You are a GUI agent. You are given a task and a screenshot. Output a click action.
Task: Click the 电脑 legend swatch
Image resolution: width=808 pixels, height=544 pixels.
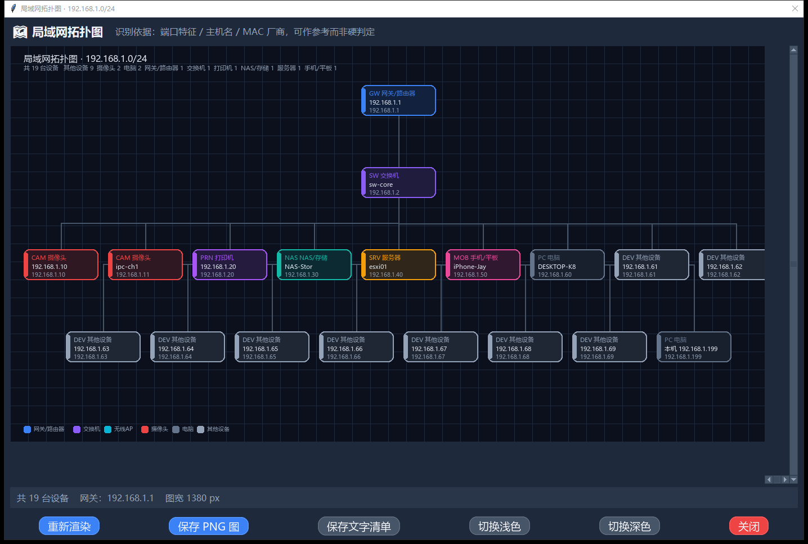point(176,429)
